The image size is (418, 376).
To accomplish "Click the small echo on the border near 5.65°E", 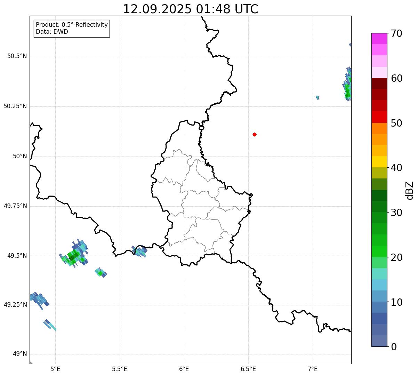I will point(139,251).
